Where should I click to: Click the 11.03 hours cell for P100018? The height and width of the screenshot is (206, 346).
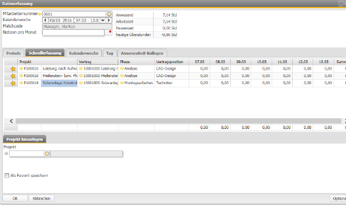(x=282, y=83)
